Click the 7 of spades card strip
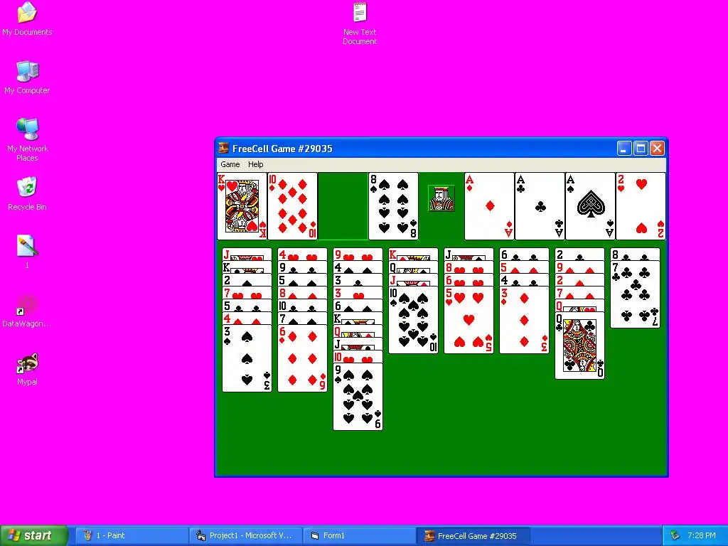Image resolution: width=728 pixels, height=546 pixels. (x=302, y=318)
